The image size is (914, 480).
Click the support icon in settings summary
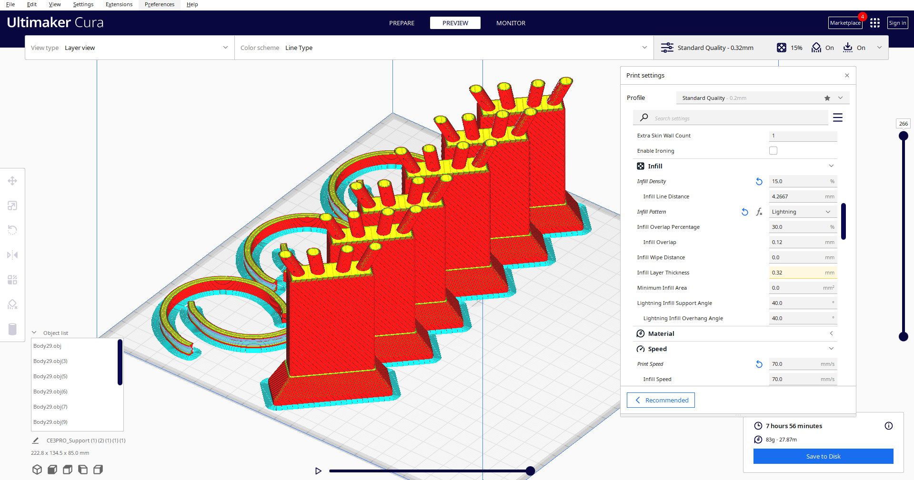(816, 48)
